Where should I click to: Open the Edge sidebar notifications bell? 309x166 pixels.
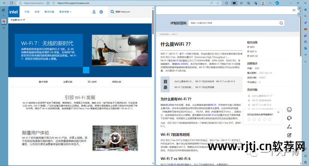pyautogui.click(x=306, y=9)
